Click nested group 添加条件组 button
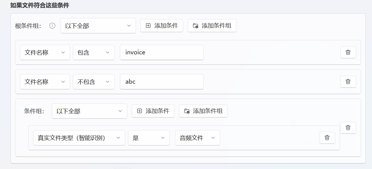 (203, 111)
